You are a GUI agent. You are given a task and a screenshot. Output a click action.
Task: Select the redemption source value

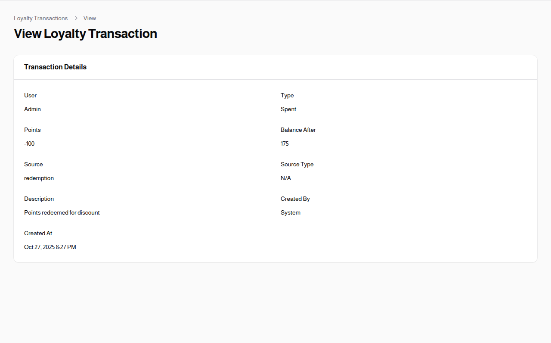(39, 178)
